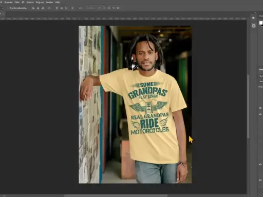The height and width of the screenshot is (197, 263).
Task: Select the 3D pan mode icon
Action: [x=109, y=8]
